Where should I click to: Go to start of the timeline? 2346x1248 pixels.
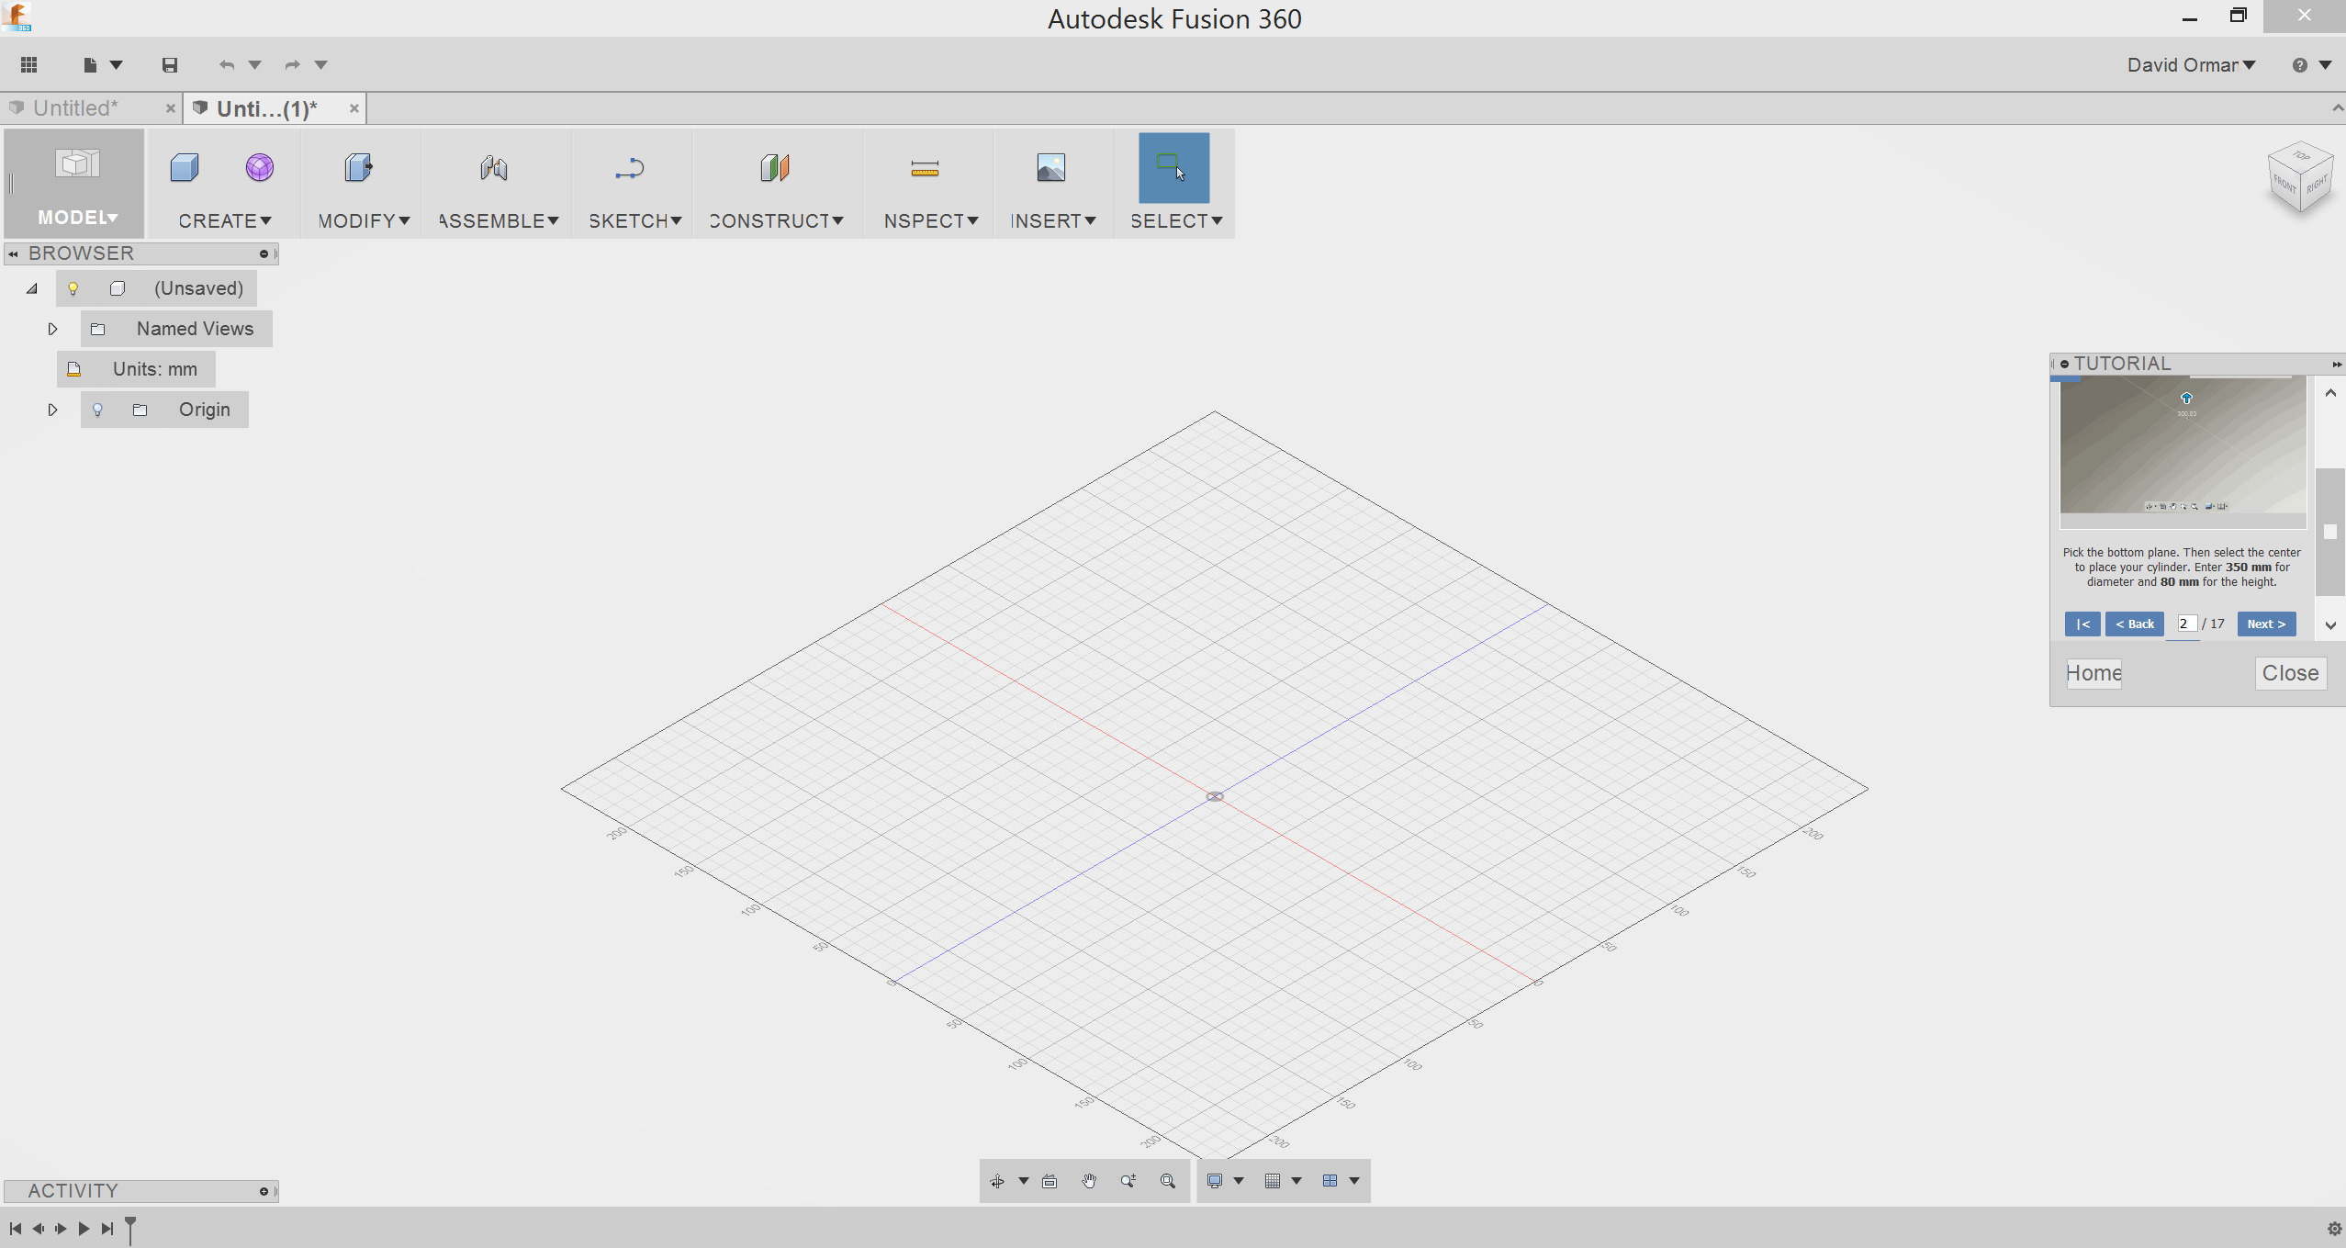point(16,1229)
